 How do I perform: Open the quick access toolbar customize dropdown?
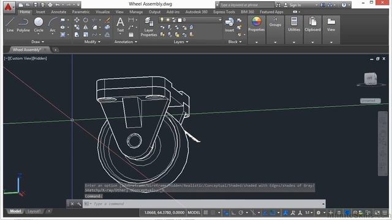(78, 5)
